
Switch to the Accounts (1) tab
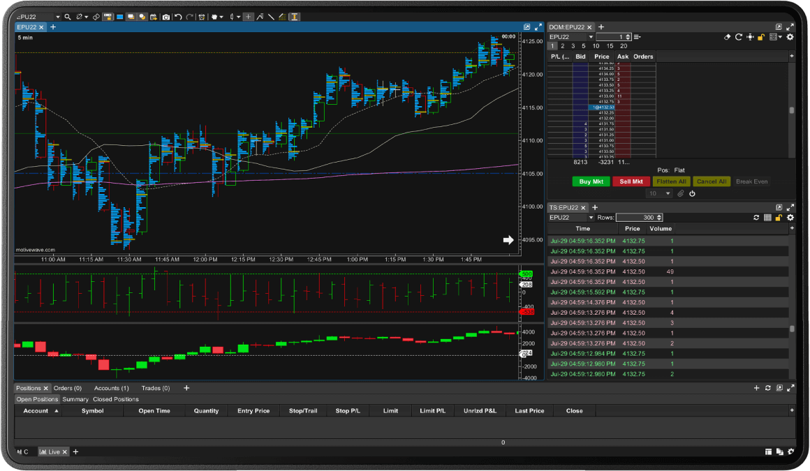tap(112, 388)
